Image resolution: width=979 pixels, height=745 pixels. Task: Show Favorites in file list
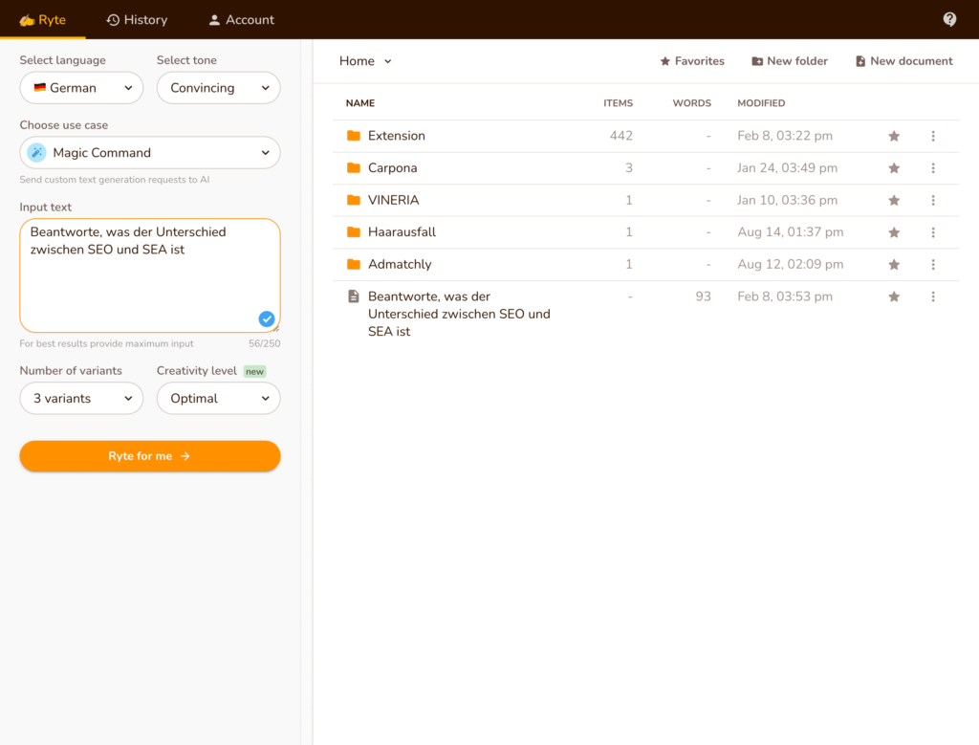coord(692,61)
